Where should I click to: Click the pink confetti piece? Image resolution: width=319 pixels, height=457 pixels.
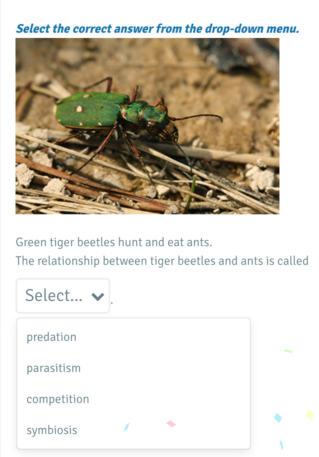(x=171, y=424)
